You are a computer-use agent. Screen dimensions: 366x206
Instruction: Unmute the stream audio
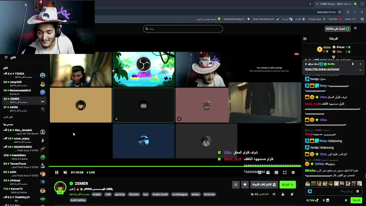[x=65, y=172]
